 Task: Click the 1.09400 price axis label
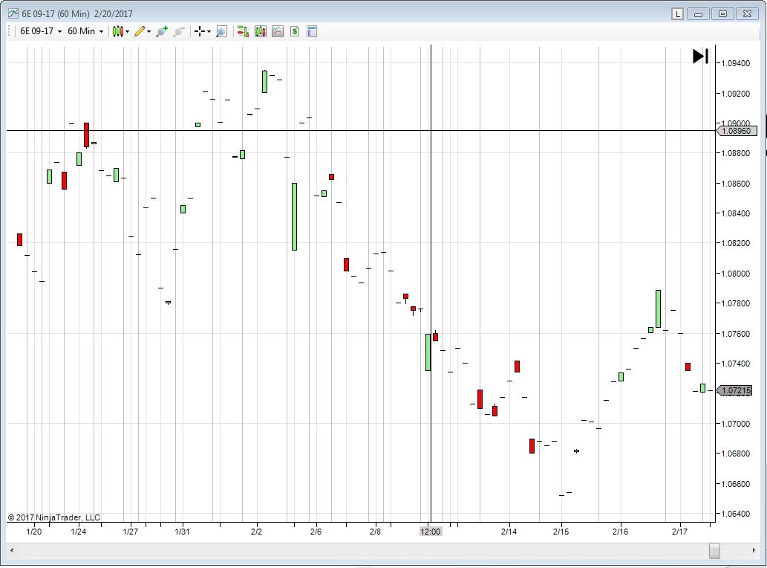tap(736, 63)
